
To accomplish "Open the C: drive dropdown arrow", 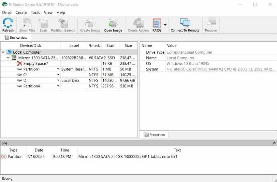I will (x=58, y=75).
